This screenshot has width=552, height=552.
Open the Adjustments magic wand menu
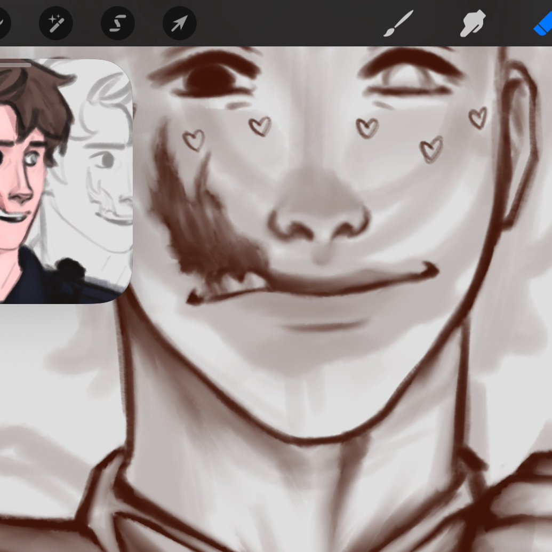[55, 23]
